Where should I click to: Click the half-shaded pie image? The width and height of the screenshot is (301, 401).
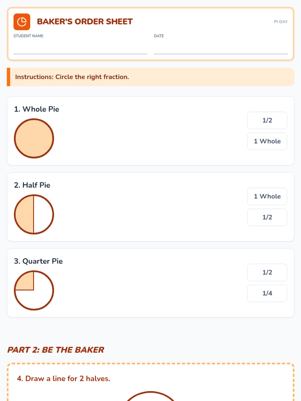click(34, 215)
